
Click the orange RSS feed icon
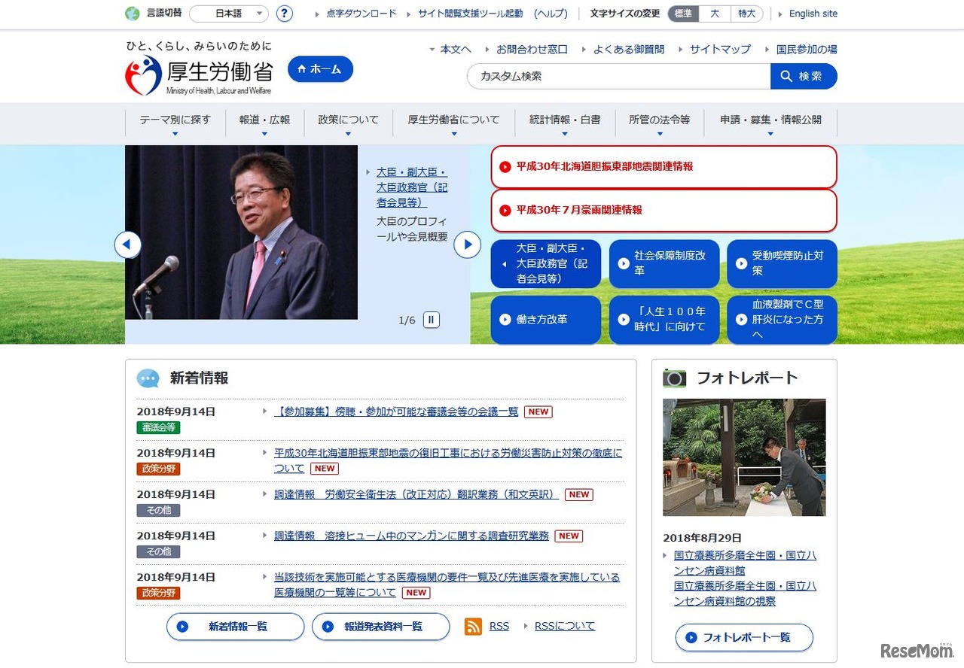coord(473,626)
